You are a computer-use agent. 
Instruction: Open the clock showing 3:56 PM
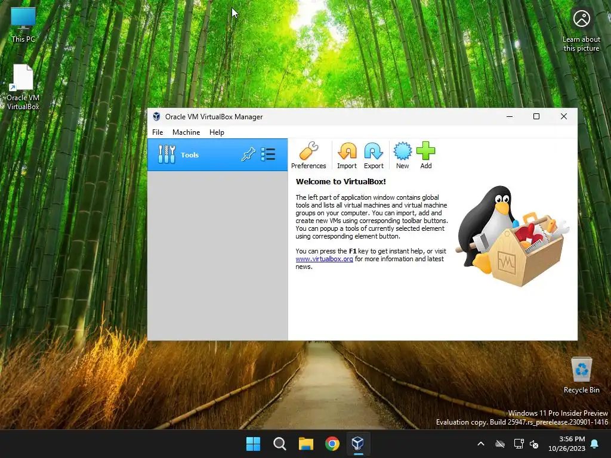(567, 444)
